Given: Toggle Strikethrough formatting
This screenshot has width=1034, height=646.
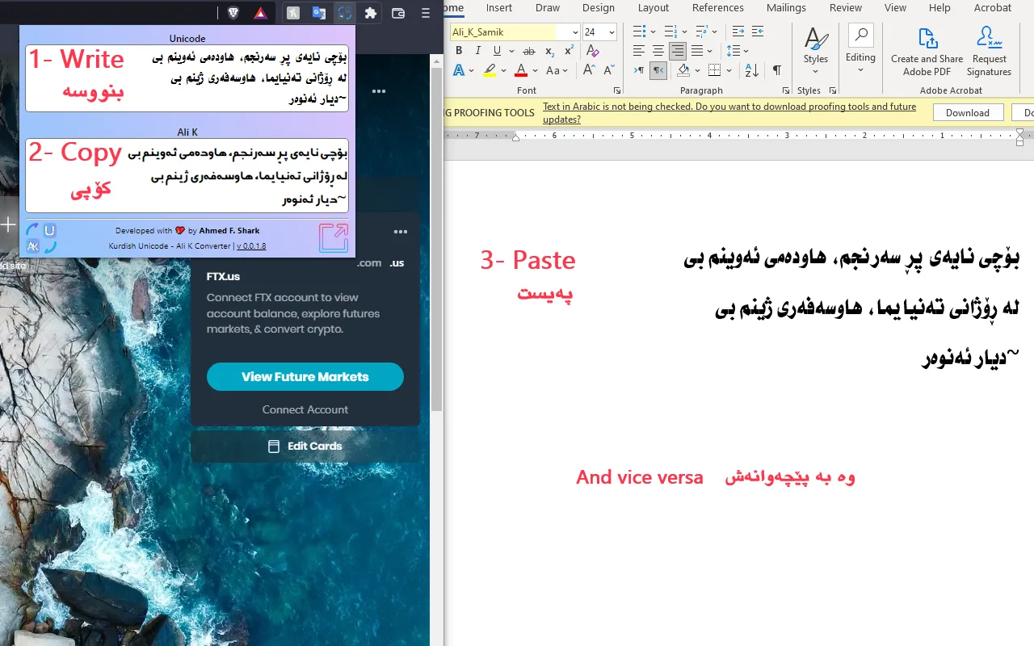Looking at the screenshot, I should tap(530, 51).
